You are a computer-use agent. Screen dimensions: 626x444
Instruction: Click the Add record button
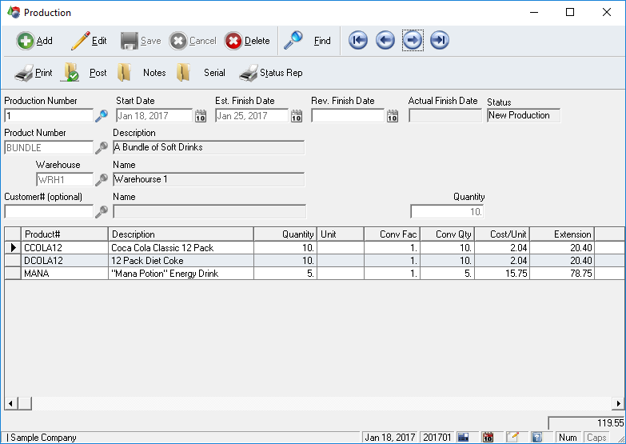click(x=34, y=41)
